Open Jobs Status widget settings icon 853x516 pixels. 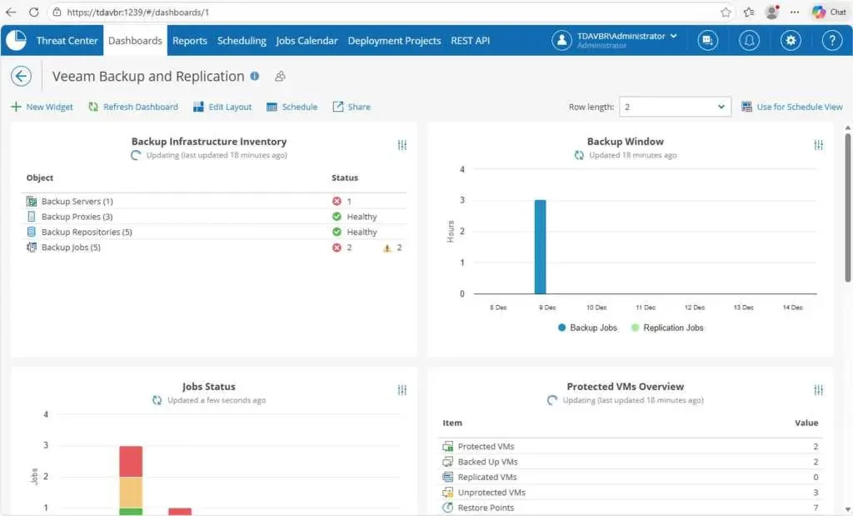[402, 390]
